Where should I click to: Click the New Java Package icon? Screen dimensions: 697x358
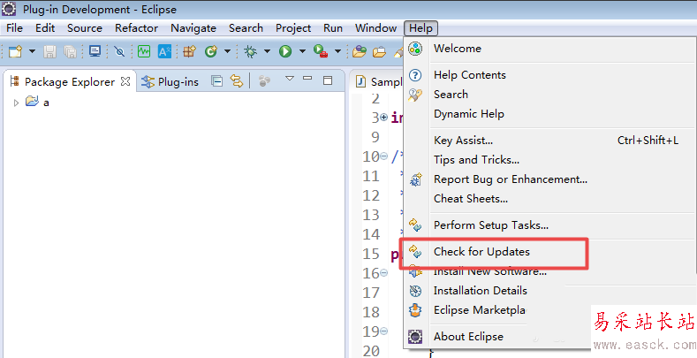(189, 51)
